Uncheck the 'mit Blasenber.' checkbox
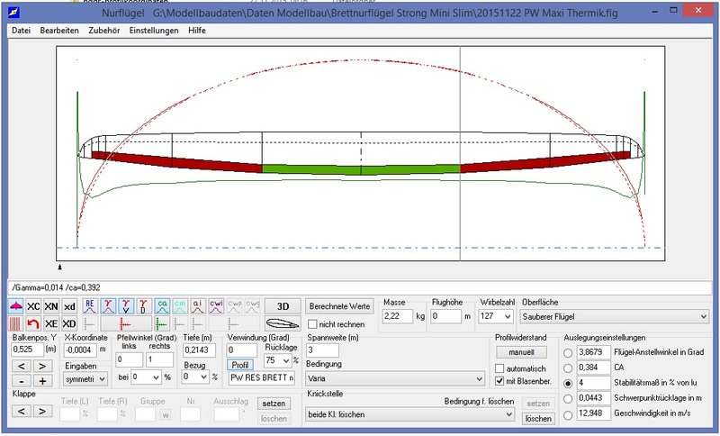Image resolution: width=720 pixels, height=436 pixels. click(x=500, y=380)
